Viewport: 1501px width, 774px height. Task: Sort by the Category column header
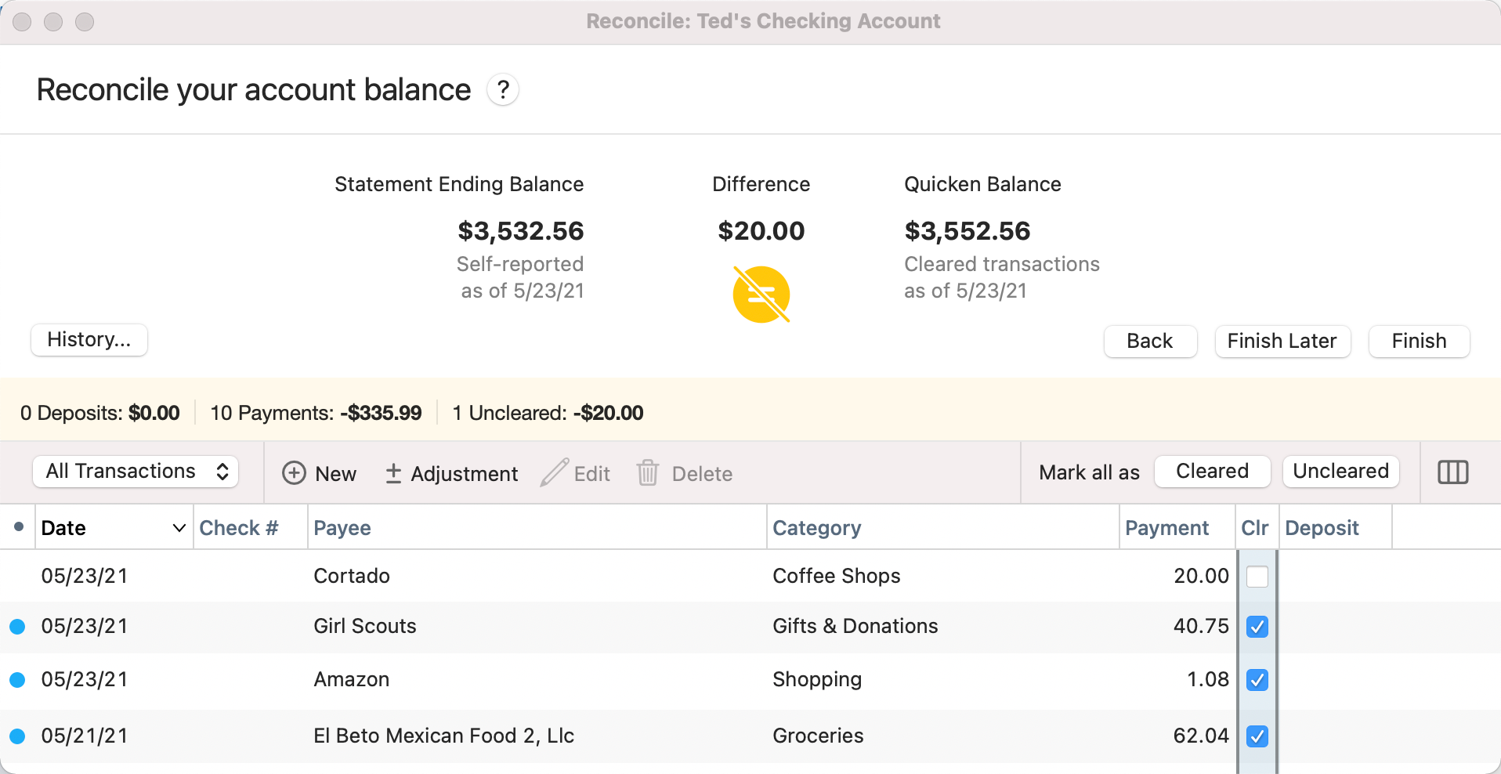click(816, 528)
